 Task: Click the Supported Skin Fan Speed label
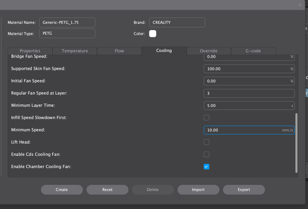pyautogui.click(x=38, y=69)
